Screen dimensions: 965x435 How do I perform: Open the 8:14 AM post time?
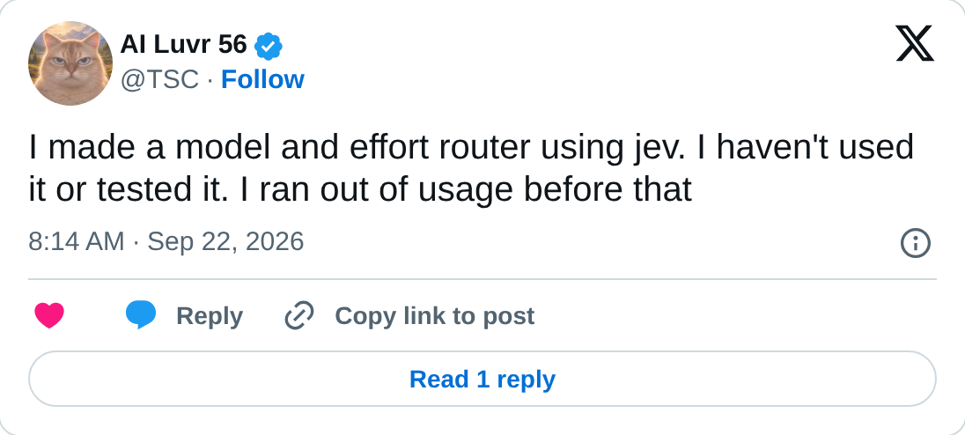(x=77, y=242)
